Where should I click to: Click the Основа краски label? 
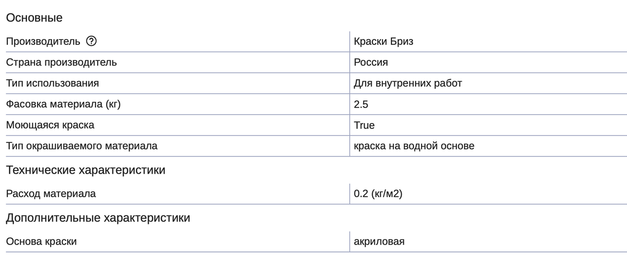41,242
